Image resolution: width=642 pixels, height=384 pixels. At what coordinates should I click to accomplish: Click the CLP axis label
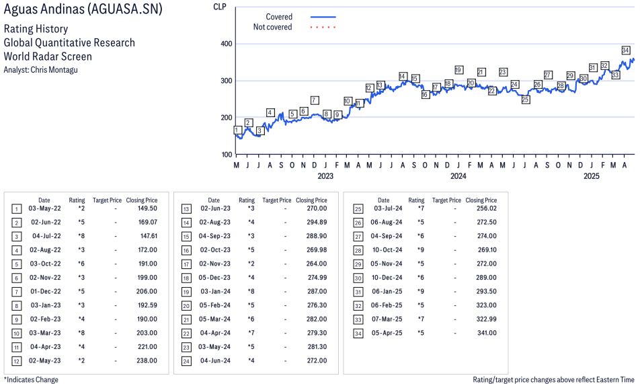pos(220,7)
